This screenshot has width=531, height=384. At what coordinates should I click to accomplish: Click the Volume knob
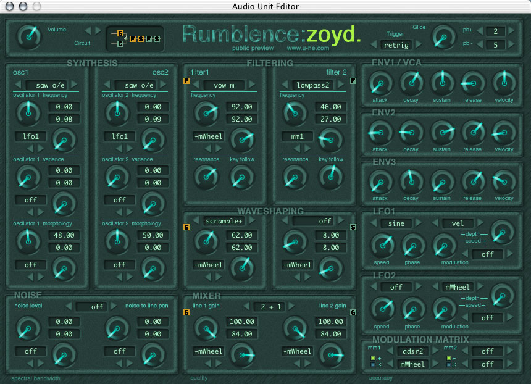tap(29, 36)
